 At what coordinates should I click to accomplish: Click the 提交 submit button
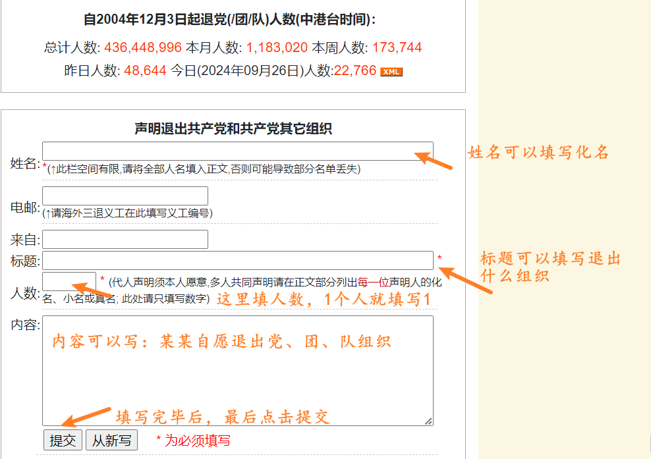[x=63, y=440]
